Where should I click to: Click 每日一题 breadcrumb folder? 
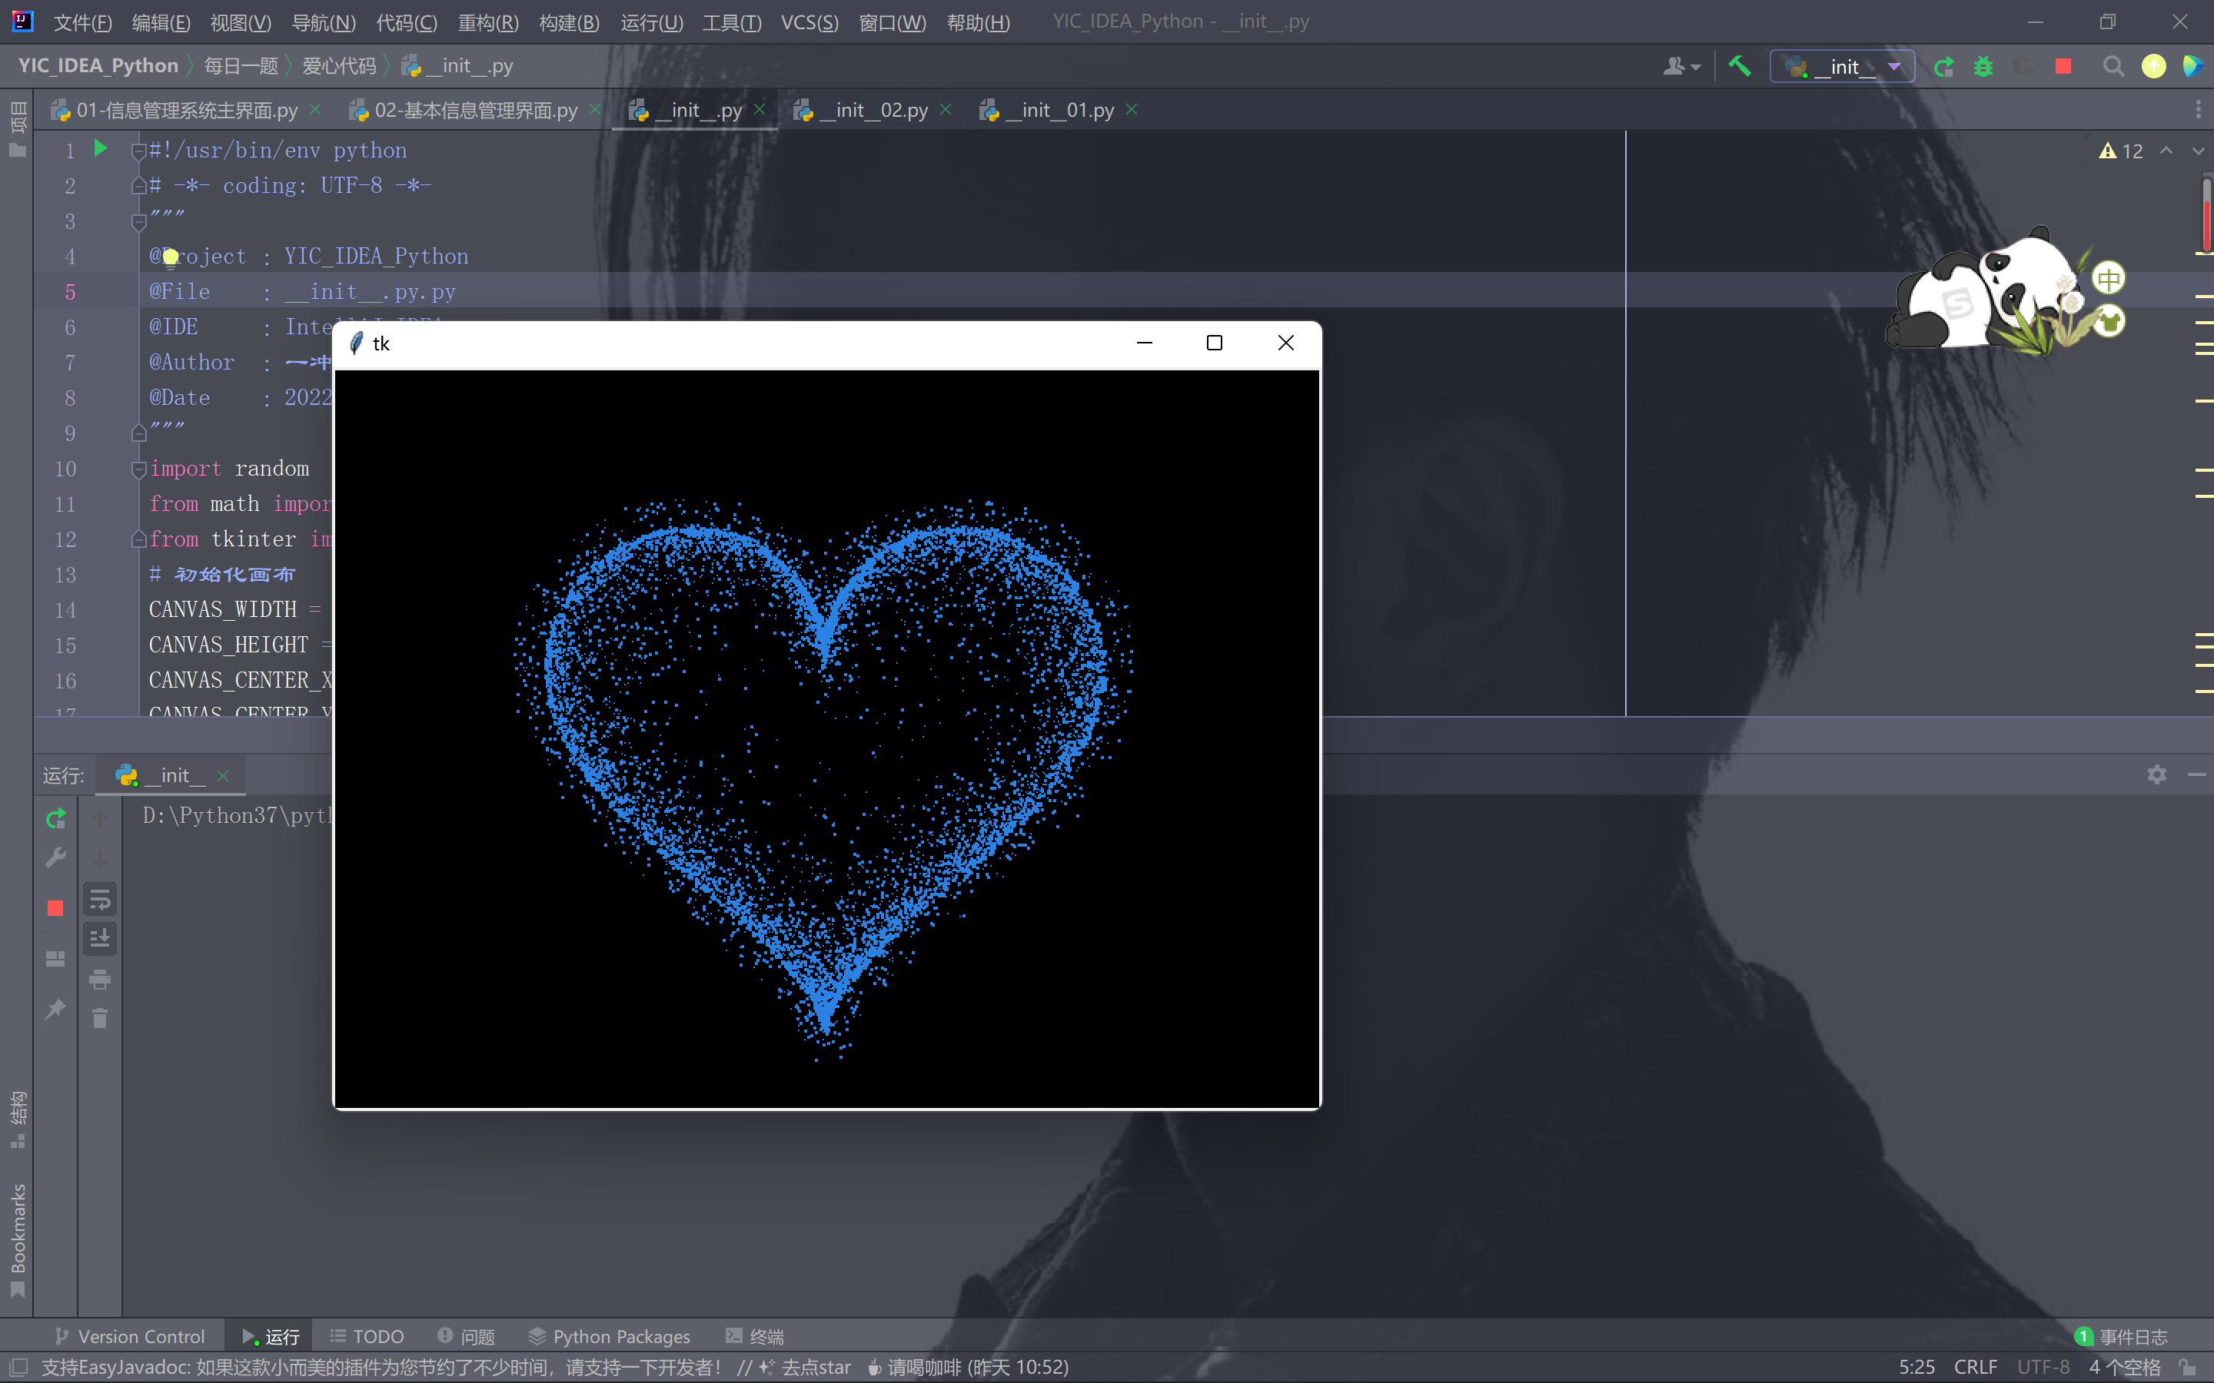click(x=241, y=66)
